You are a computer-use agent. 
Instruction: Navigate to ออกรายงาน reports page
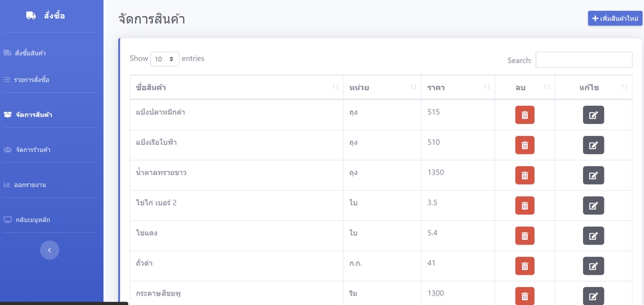click(30, 184)
